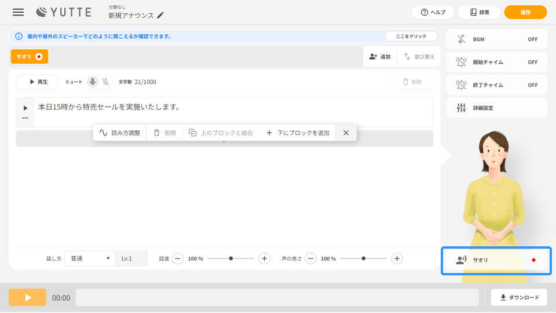Select 読み方調整 in popup menu

click(x=120, y=133)
